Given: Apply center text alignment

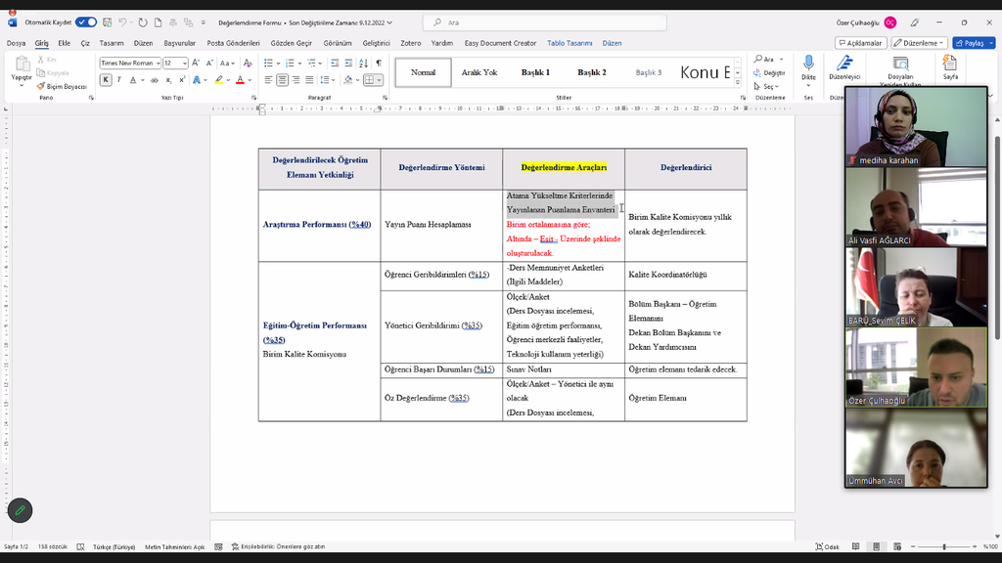Looking at the screenshot, I should pyautogui.click(x=282, y=80).
